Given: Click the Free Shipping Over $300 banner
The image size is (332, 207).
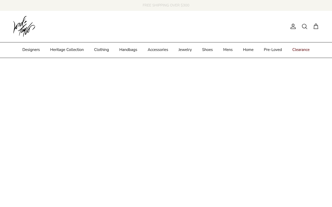Looking at the screenshot, I should click(x=166, y=5).
